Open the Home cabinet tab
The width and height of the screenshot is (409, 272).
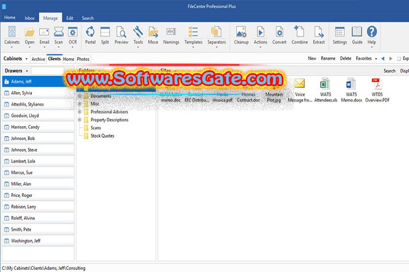69,59
